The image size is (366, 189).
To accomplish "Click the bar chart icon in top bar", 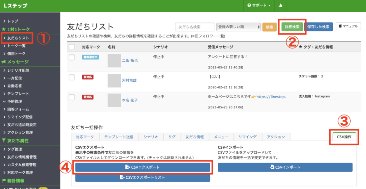I will click(280, 6).
